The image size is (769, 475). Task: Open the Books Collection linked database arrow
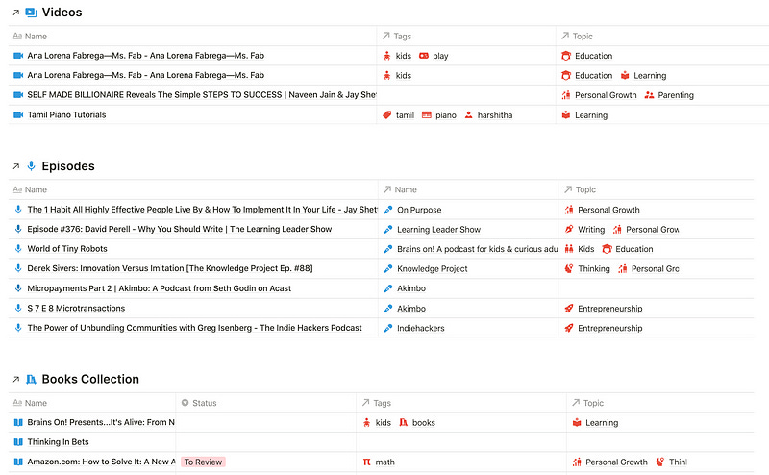pos(16,379)
